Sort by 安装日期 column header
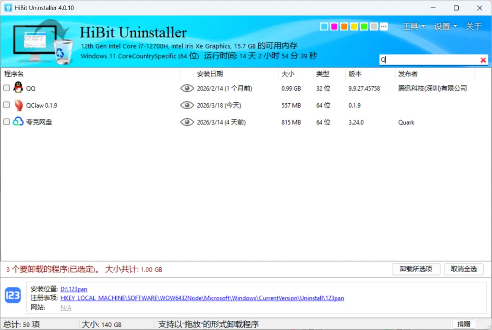The height and width of the screenshot is (330, 492). [x=210, y=74]
